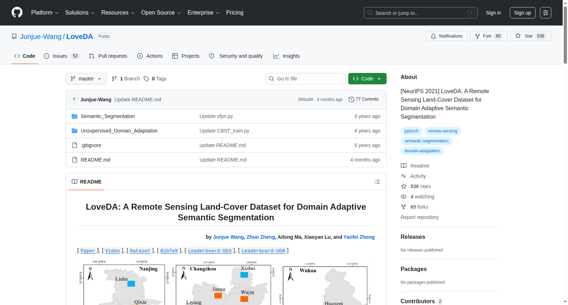Open the 77 Commits link
The height and width of the screenshot is (305, 568).
[364, 100]
